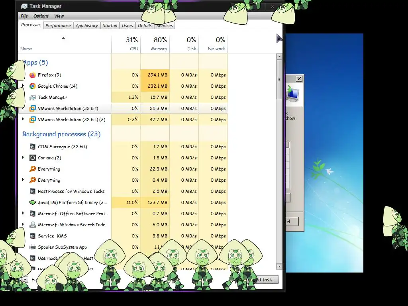Expand the Cortana (2) process group
Image resolution: width=408 pixels, height=306 pixels.
23,157
